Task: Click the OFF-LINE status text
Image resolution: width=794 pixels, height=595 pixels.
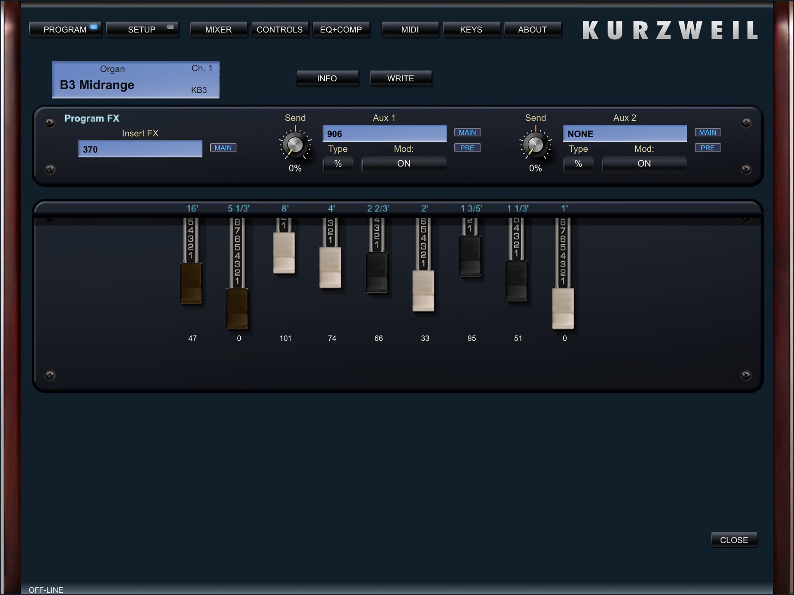Action: 46,589
